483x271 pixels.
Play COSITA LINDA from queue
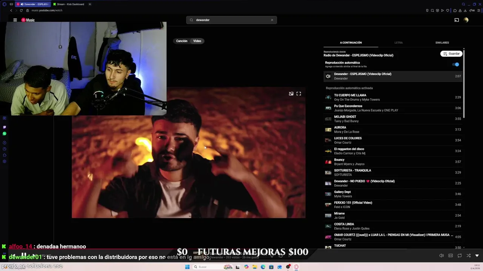point(393,226)
